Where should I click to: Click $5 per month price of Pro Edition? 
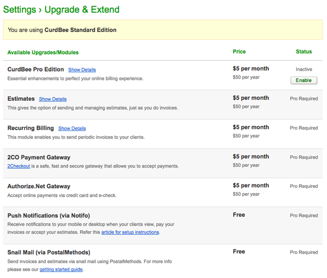tap(251, 68)
